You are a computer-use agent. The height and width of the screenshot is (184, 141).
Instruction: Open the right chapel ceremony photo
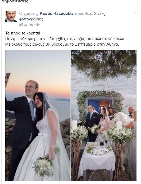pyautogui.click(x=104, y=115)
